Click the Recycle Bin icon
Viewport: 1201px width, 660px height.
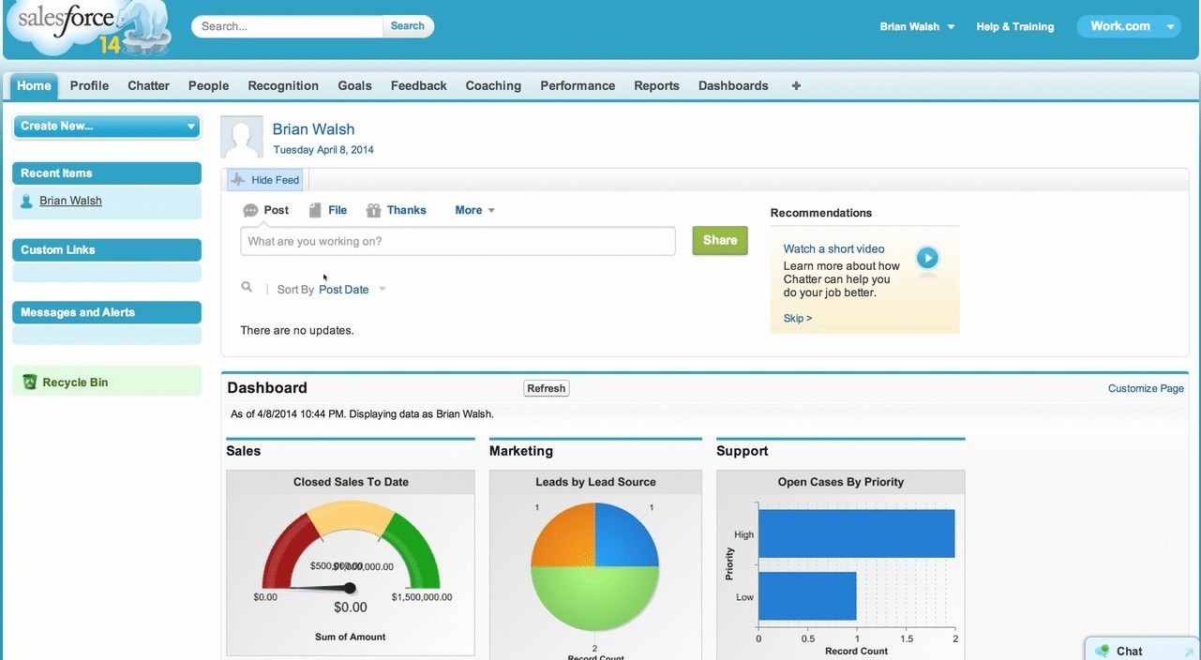click(x=30, y=382)
